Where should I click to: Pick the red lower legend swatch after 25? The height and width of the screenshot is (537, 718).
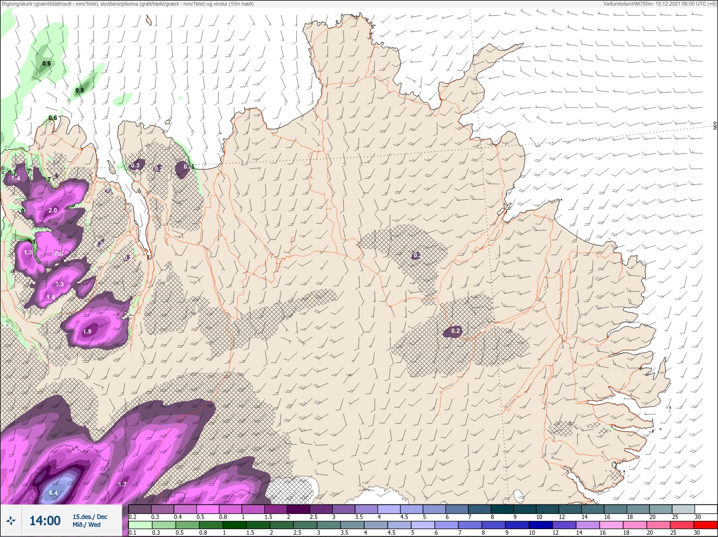(x=706, y=525)
